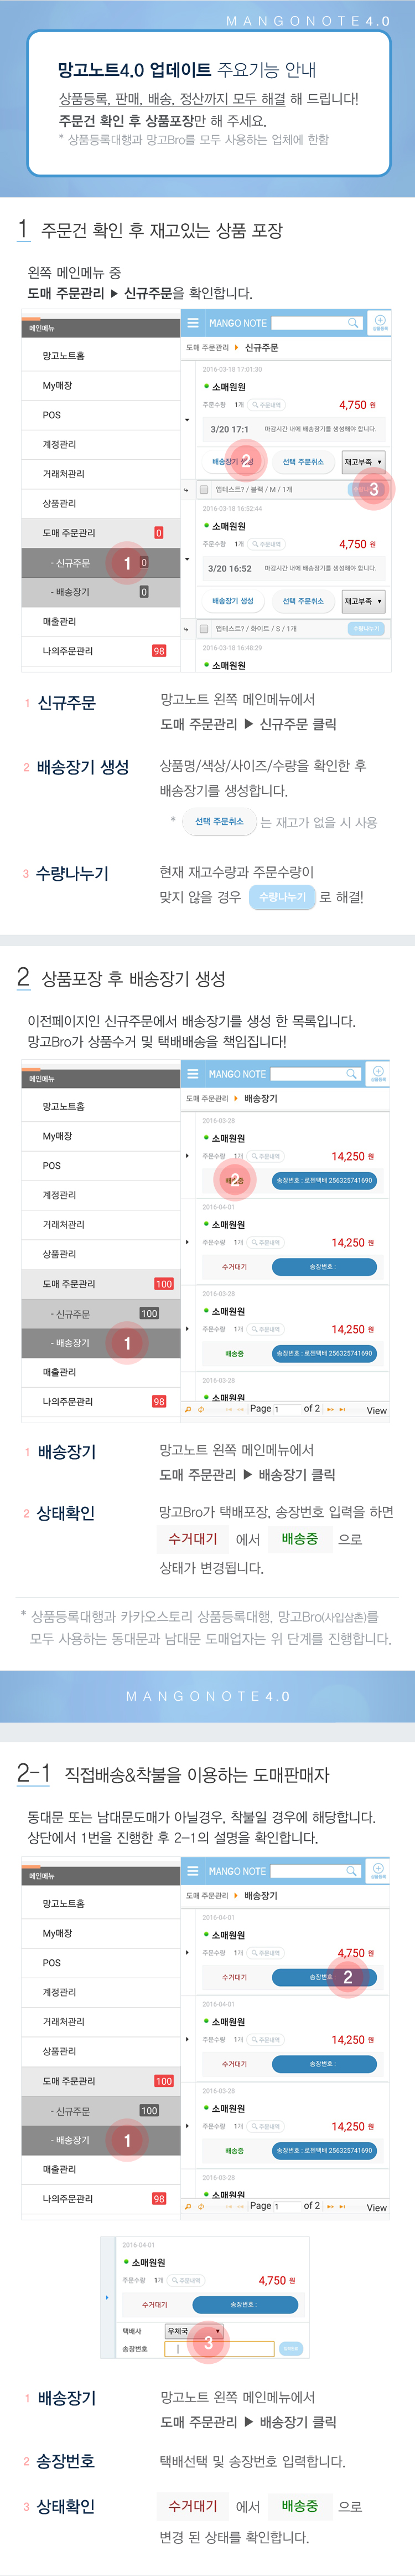Viewport: 415px width, 2576px height.
Task: Click 수량나누기 on the 화이트 / S row
Action: click(x=366, y=629)
